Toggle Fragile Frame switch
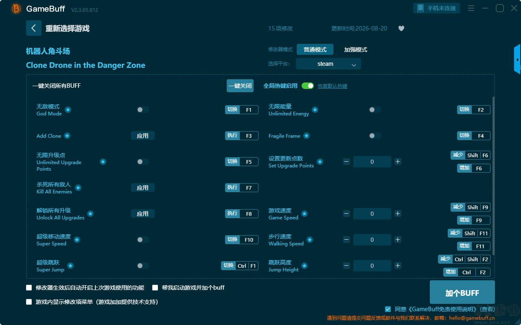Screen dimensions: 521x325 click(375, 136)
